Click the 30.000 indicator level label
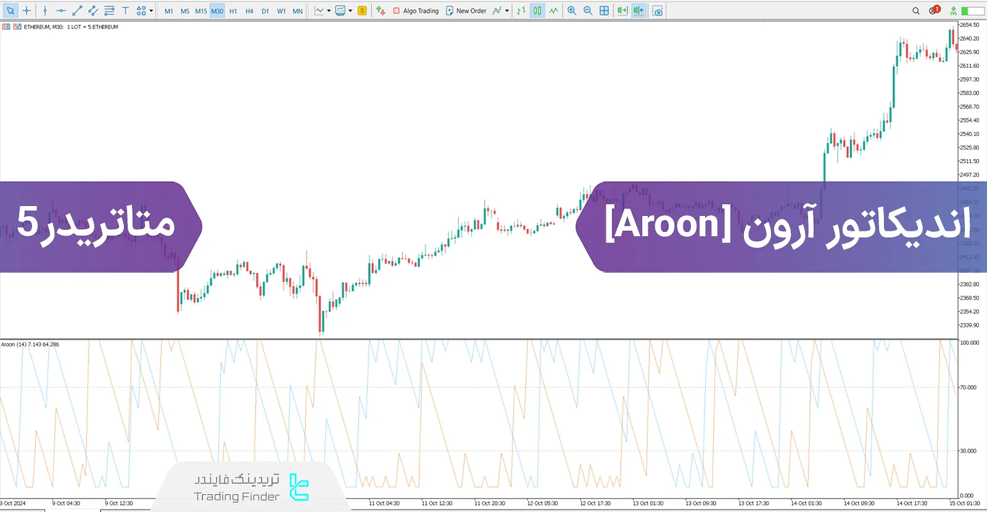This screenshot has width=987, height=512. [x=968, y=451]
